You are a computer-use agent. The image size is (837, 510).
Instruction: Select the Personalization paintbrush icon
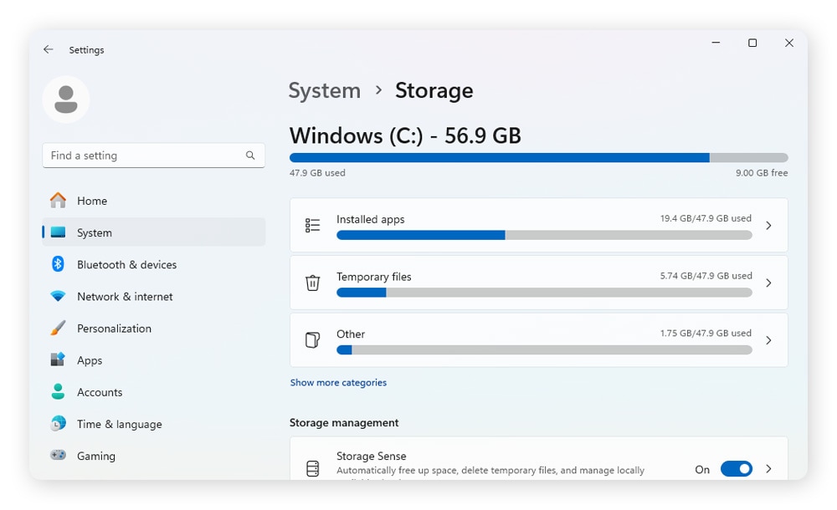(x=57, y=328)
